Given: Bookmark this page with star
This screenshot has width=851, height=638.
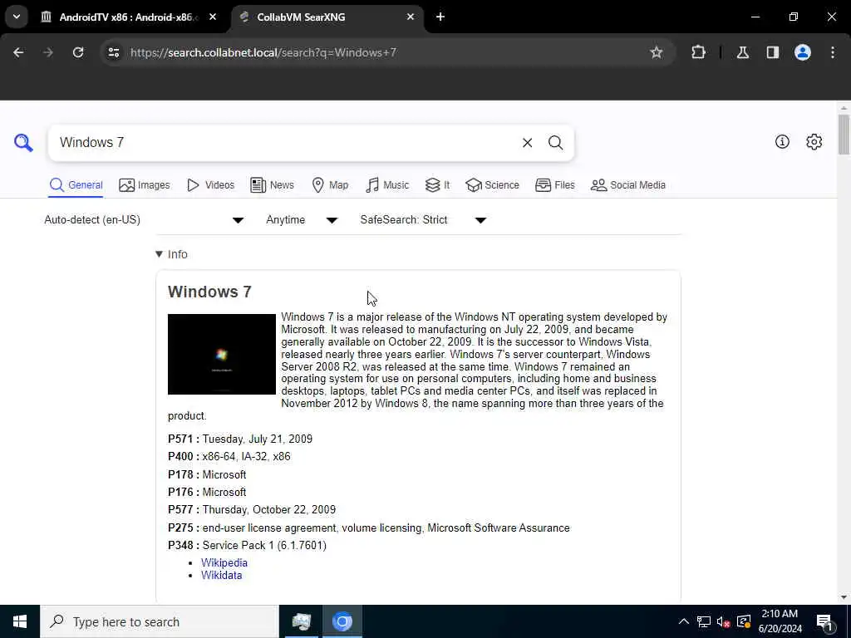Looking at the screenshot, I should [657, 52].
